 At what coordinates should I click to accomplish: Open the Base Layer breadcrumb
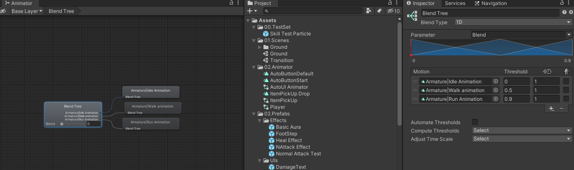(x=27, y=11)
